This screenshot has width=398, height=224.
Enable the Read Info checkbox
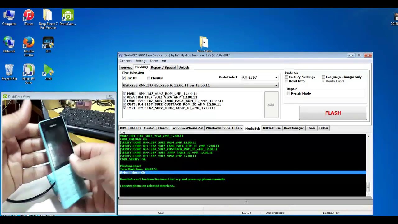point(286,81)
